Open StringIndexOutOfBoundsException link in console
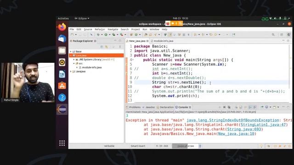The height and width of the screenshot is (165, 294). (233, 120)
